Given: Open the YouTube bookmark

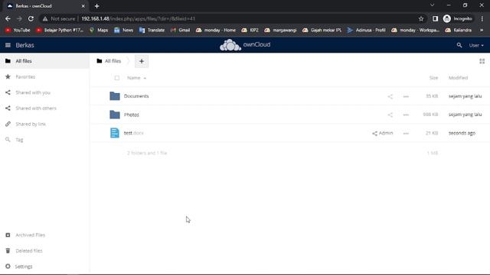Looking at the screenshot, I should coord(18,30).
